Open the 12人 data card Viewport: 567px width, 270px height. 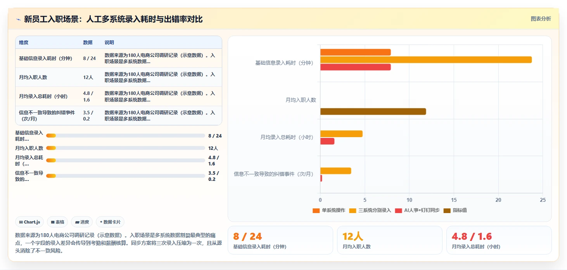[389, 240]
